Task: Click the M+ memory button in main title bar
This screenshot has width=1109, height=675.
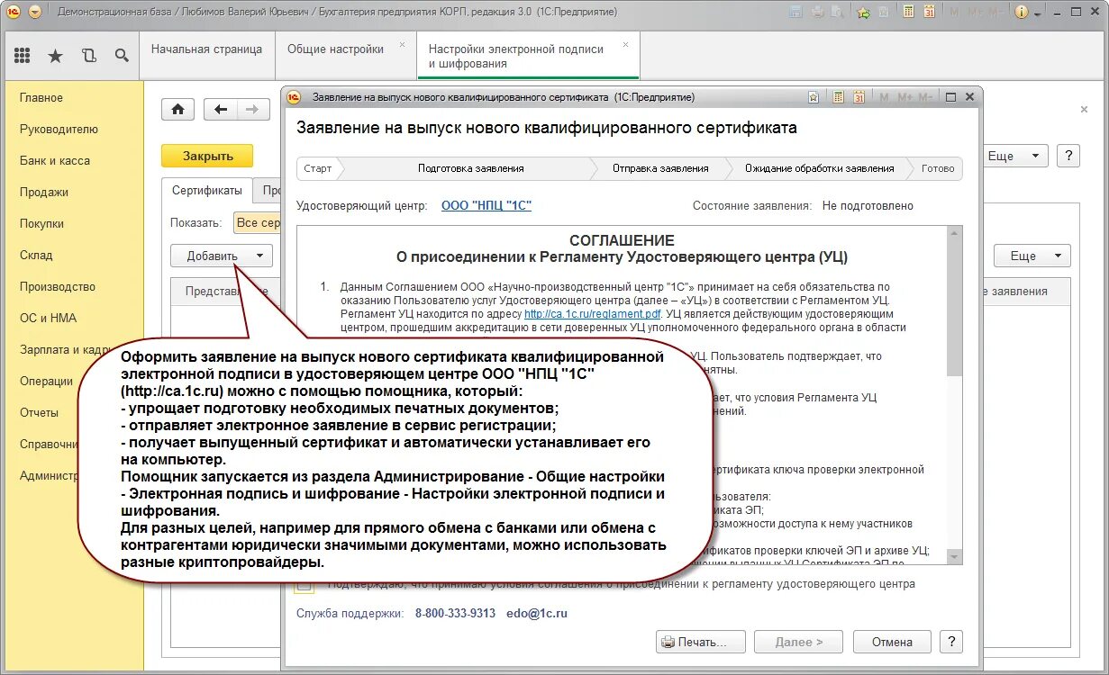Action: [x=974, y=13]
